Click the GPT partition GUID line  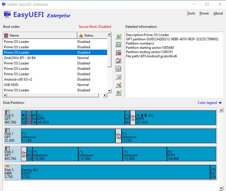172,39
